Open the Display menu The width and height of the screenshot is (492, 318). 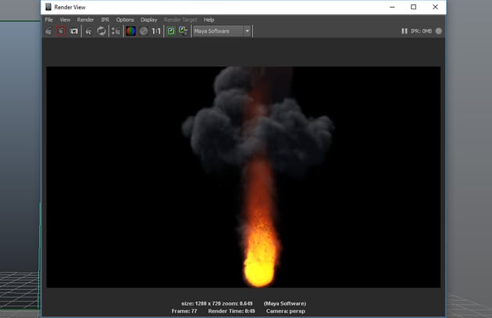(x=148, y=20)
